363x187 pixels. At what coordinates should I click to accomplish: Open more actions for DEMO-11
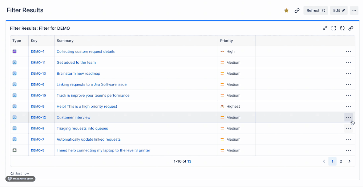point(348,63)
